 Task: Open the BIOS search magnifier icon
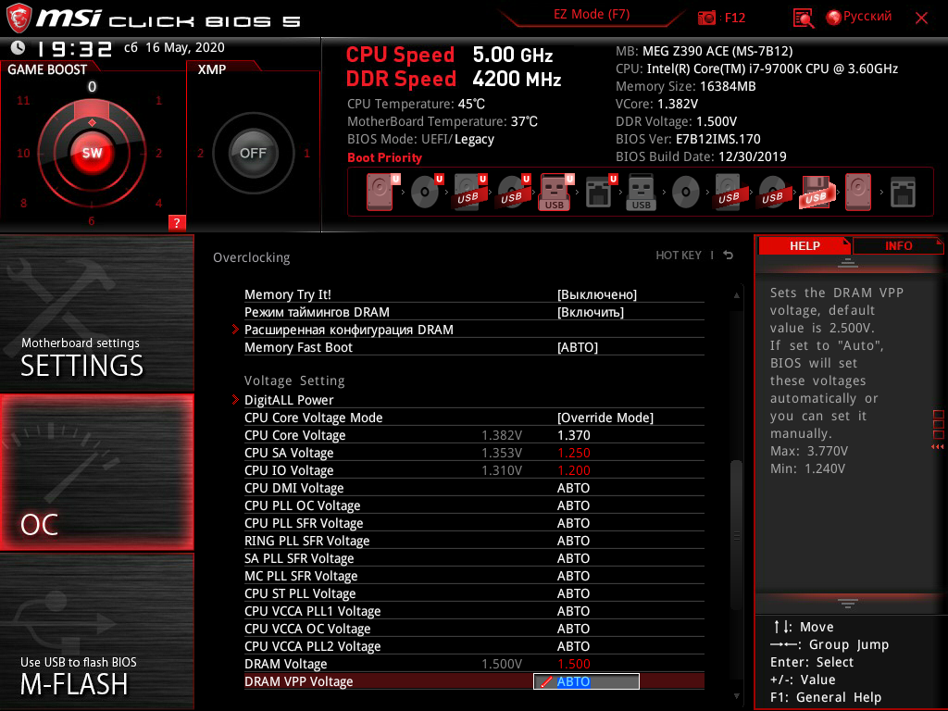[803, 19]
